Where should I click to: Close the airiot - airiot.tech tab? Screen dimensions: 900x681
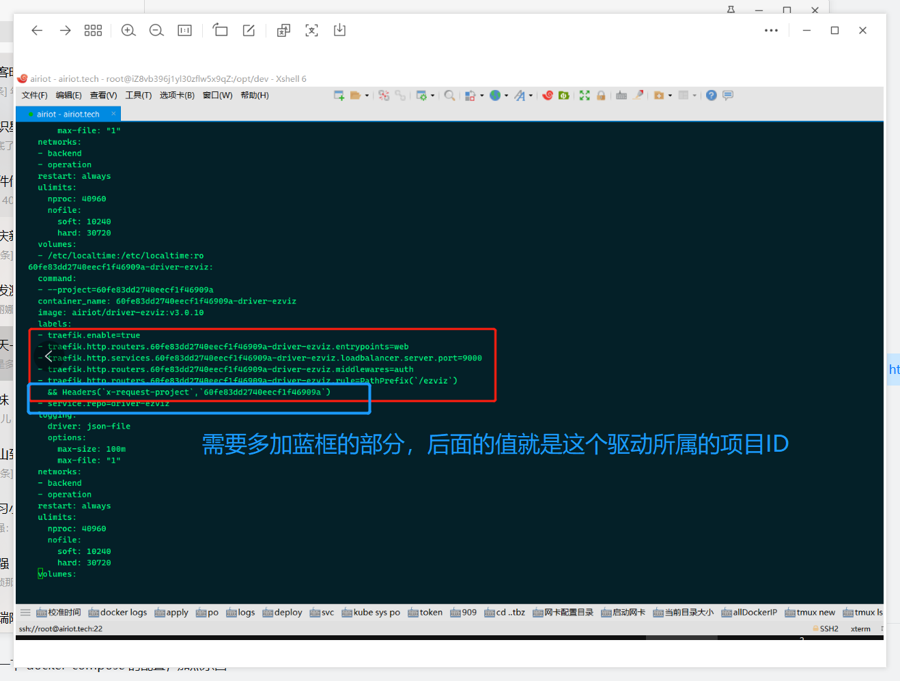[x=113, y=114]
